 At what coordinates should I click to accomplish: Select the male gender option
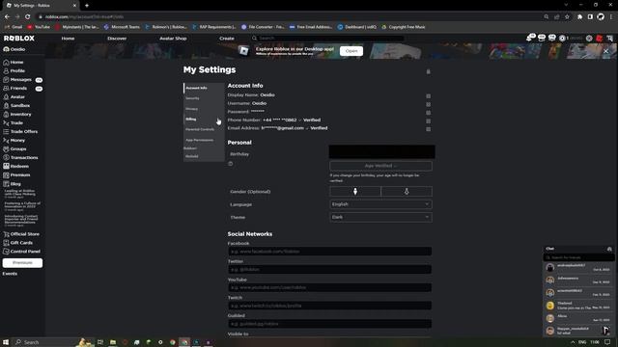tap(355, 191)
